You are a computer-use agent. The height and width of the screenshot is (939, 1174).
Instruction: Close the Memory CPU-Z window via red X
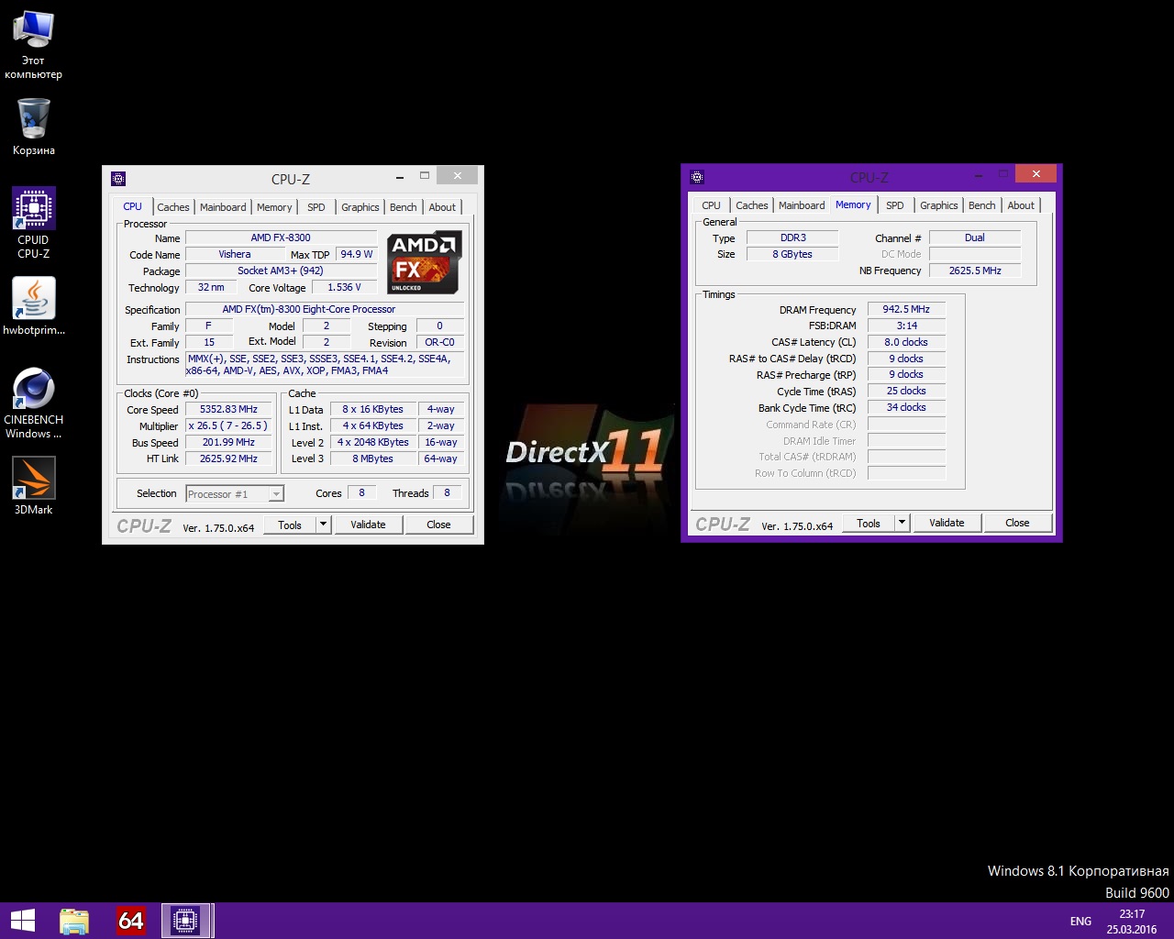coord(1036,173)
